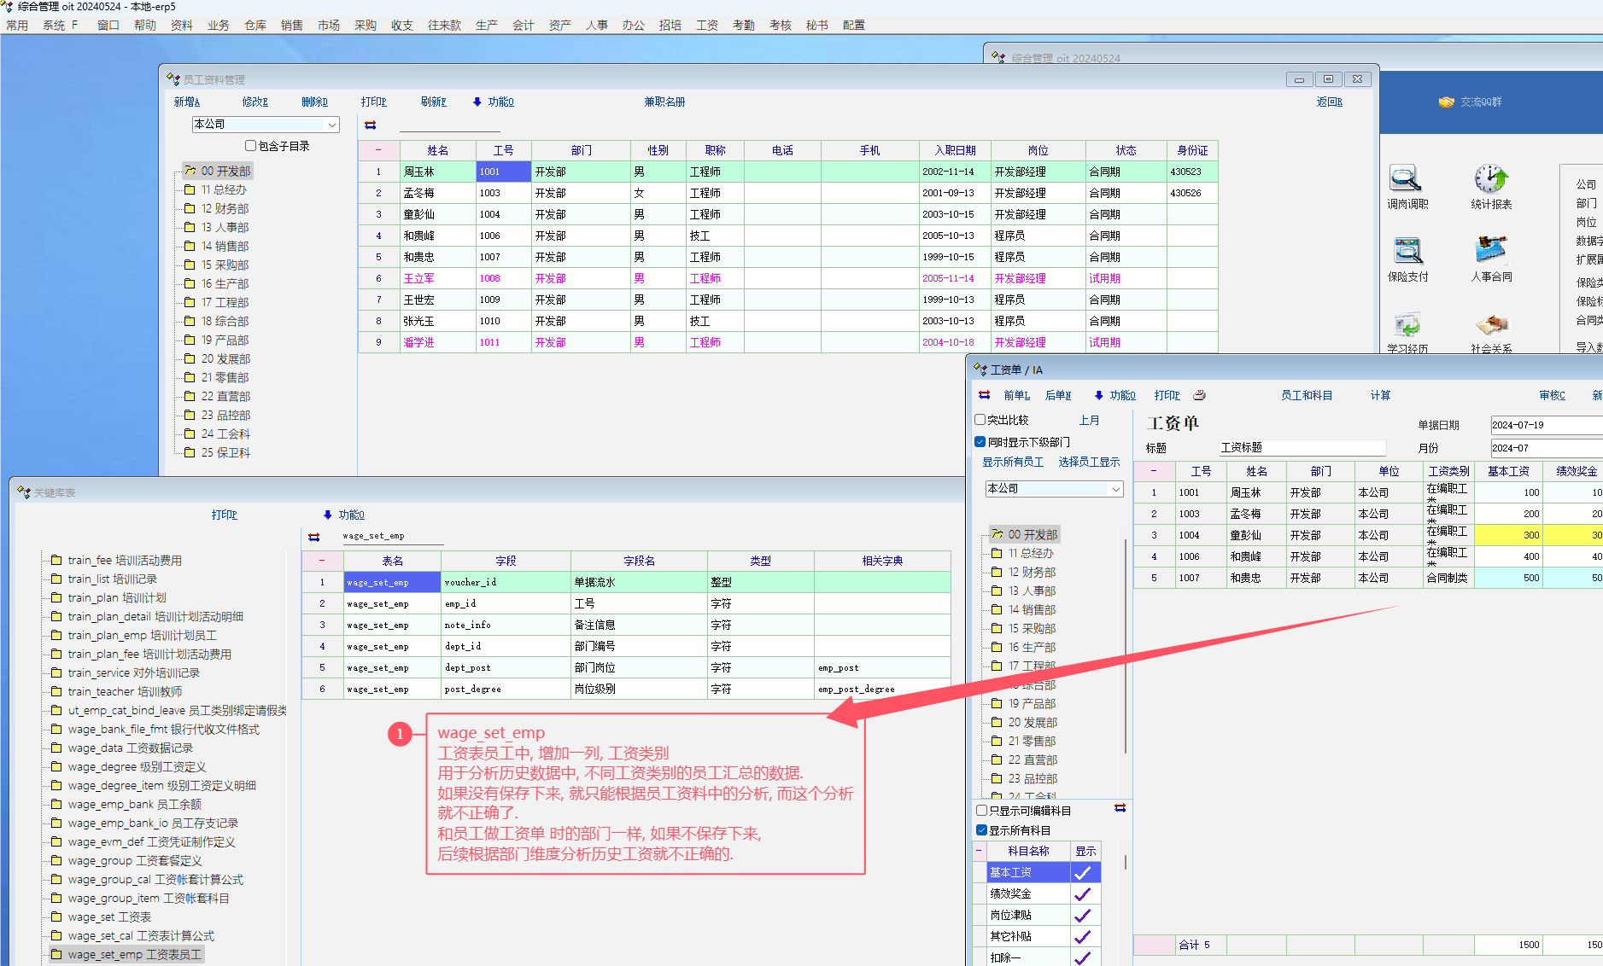Uncheck 同时显示下级部门 checkbox
This screenshot has height=966, width=1603.
(x=980, y=442)
